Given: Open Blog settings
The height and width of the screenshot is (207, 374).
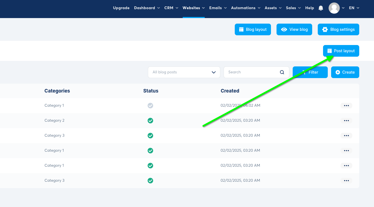Looking at the screenshot, I should [x=338, y=29].
